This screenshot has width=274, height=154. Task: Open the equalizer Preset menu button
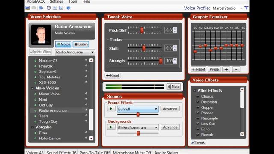(x=214, y=69)
